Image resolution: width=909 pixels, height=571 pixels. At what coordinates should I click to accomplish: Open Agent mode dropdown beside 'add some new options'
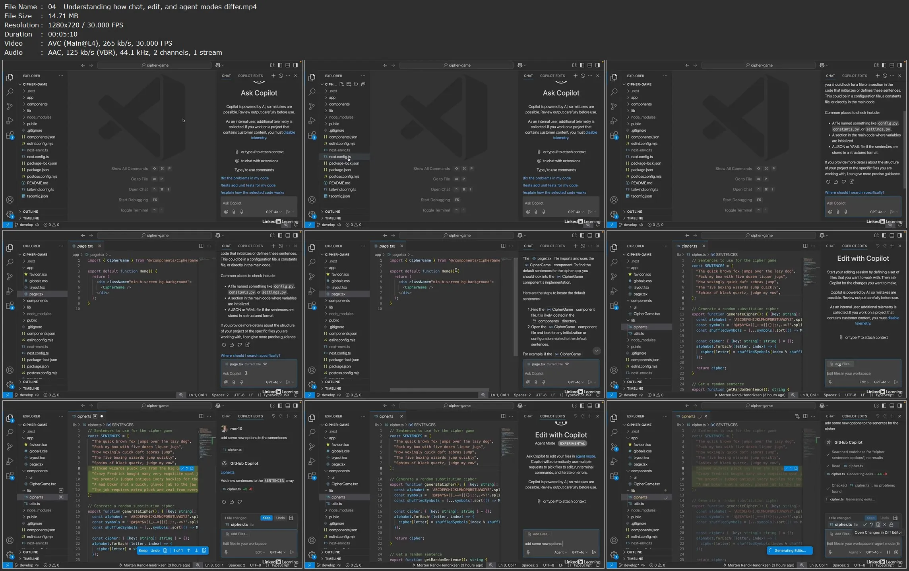(x=560, y=552)
